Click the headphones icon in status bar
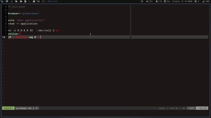This screenshot has width=211, height=118. (x=142, y=1)
